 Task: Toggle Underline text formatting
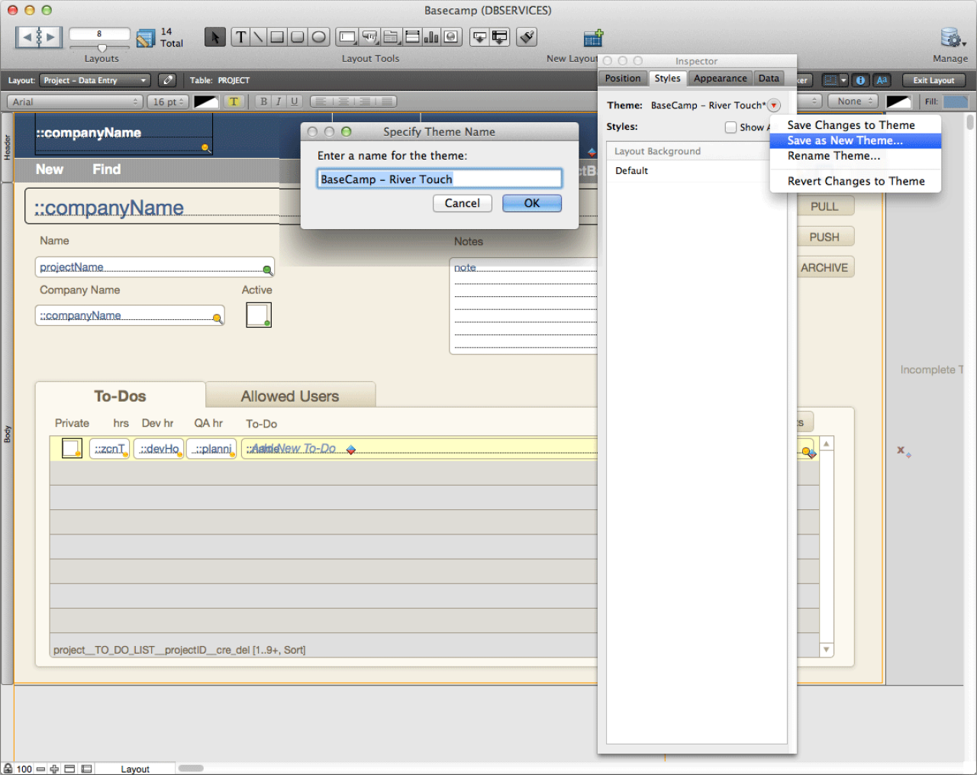coord(294,102)
